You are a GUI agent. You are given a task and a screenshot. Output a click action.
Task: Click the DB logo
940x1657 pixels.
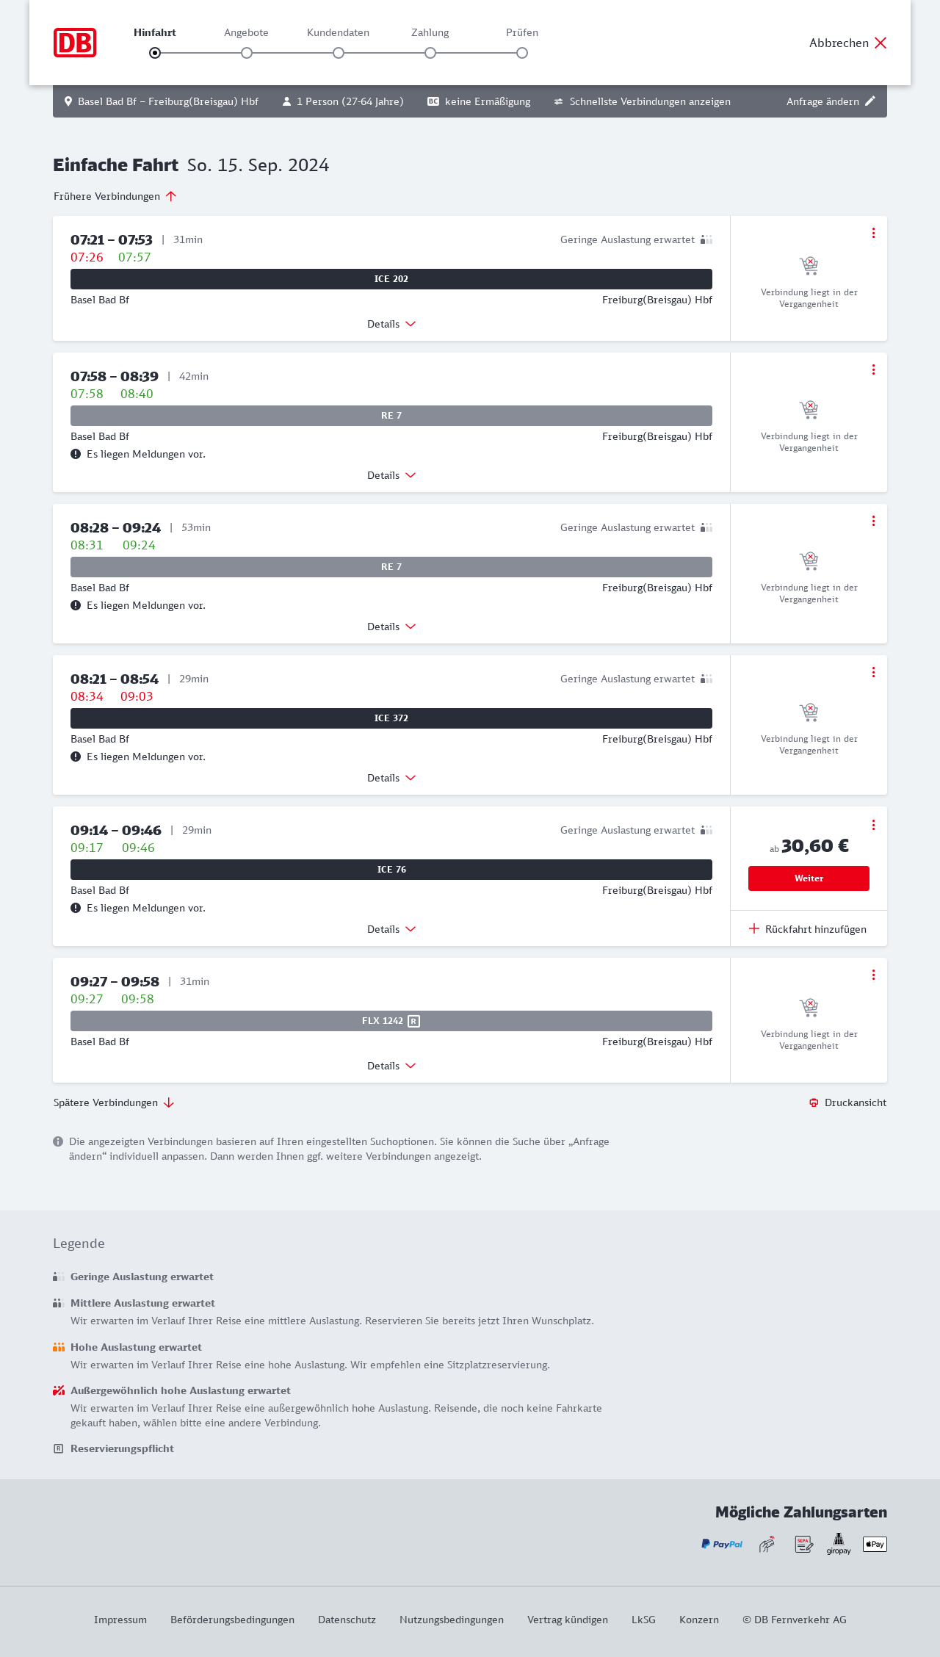[x=75, y=43]
